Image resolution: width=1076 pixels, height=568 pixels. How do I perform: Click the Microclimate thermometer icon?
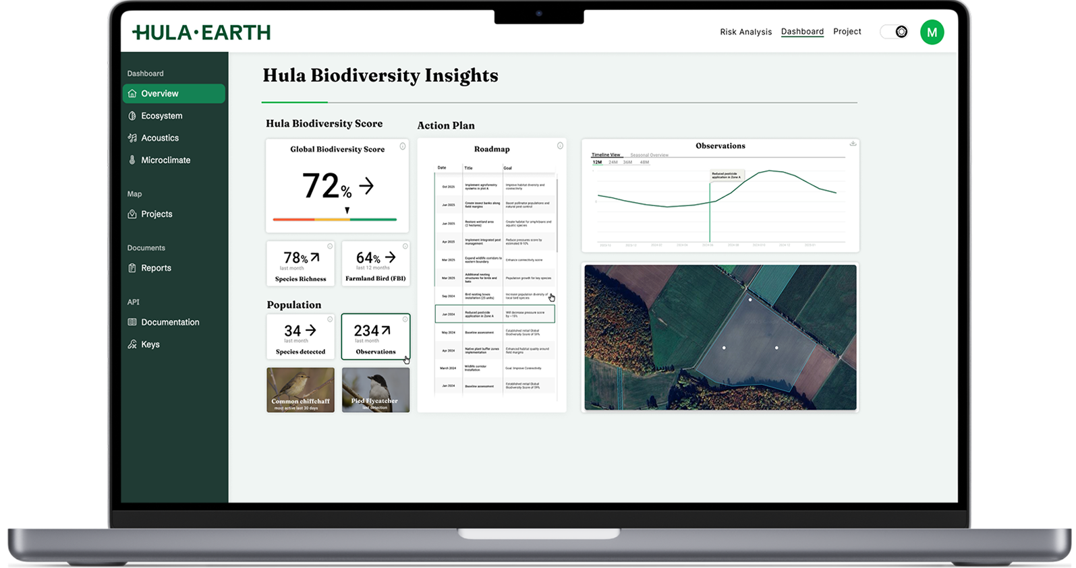[132, 160]
